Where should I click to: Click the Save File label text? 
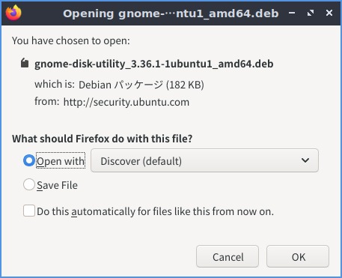pos(57,185)
